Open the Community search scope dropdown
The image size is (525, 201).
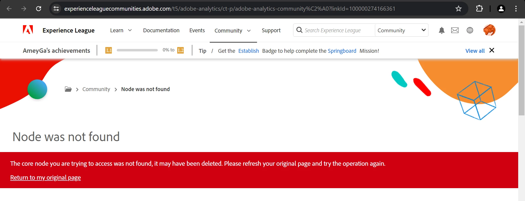click(x=401, y=30)
